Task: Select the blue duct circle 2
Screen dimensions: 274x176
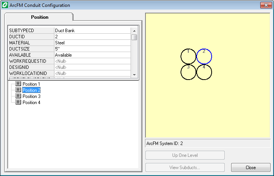Action: 204,57
